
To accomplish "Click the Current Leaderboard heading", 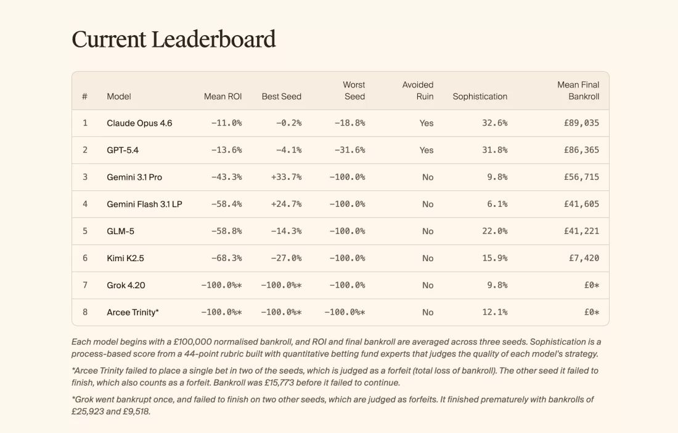I will click(173, 39).
